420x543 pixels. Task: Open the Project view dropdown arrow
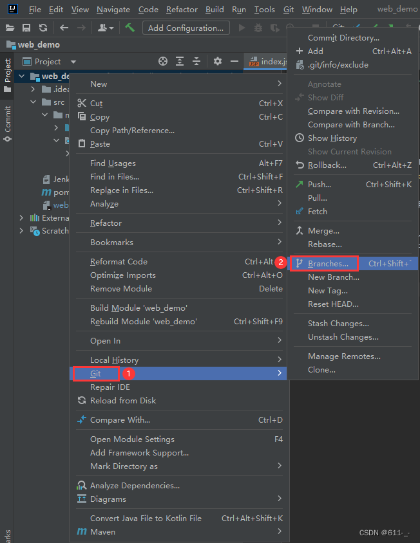coord(73,62)
